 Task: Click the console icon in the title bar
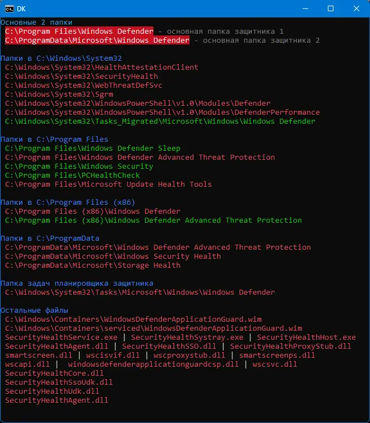pyautogui.click(x=10, y=8)
